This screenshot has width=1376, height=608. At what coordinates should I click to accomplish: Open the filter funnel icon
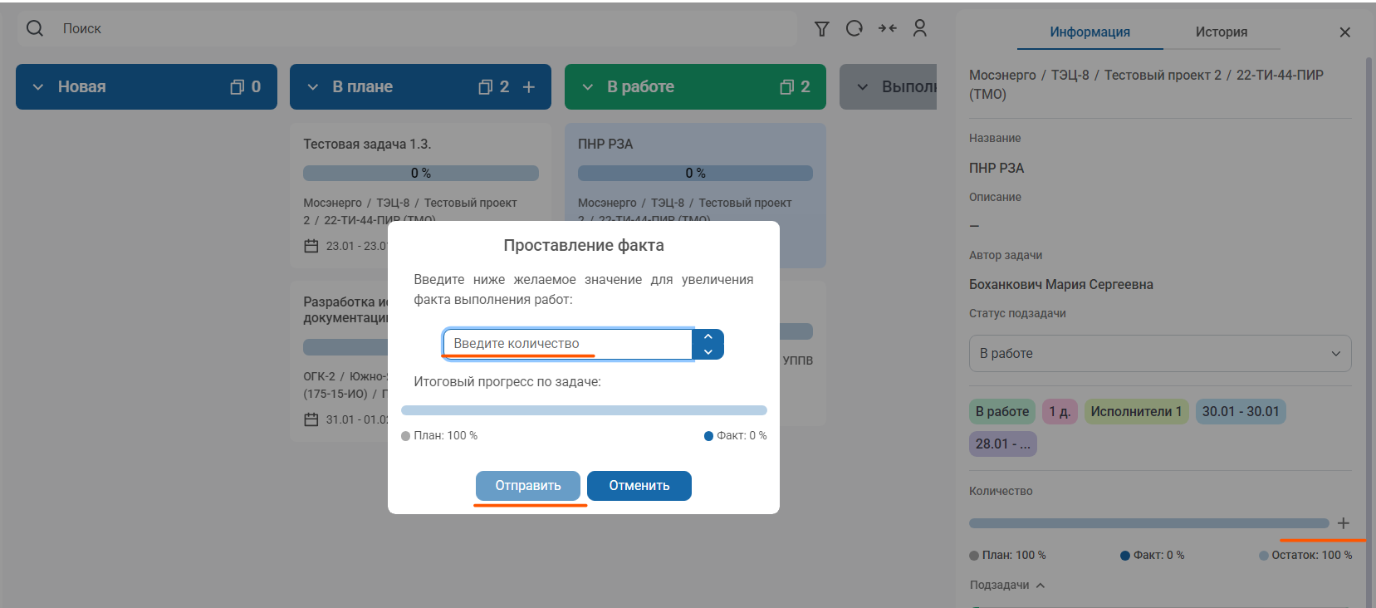pyautogui.click(x=821, y=29)
